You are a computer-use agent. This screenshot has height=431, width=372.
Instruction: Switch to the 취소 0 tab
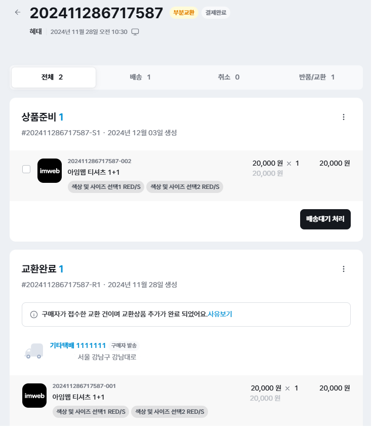(x=229, y=77)
